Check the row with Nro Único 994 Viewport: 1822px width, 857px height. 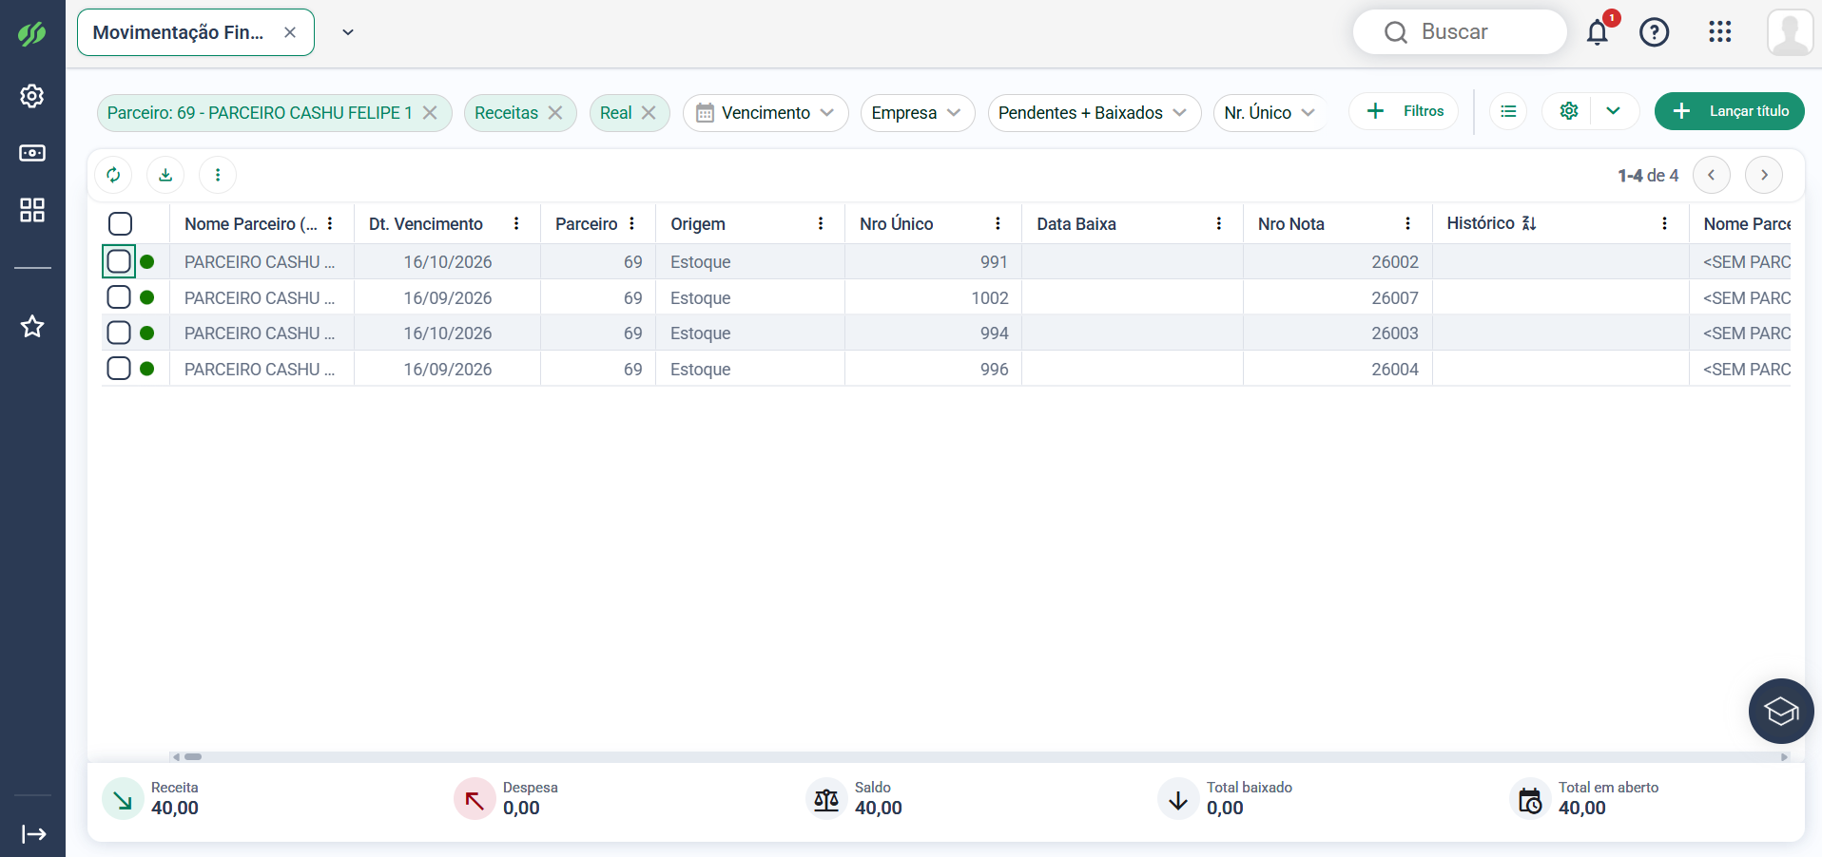119,333
